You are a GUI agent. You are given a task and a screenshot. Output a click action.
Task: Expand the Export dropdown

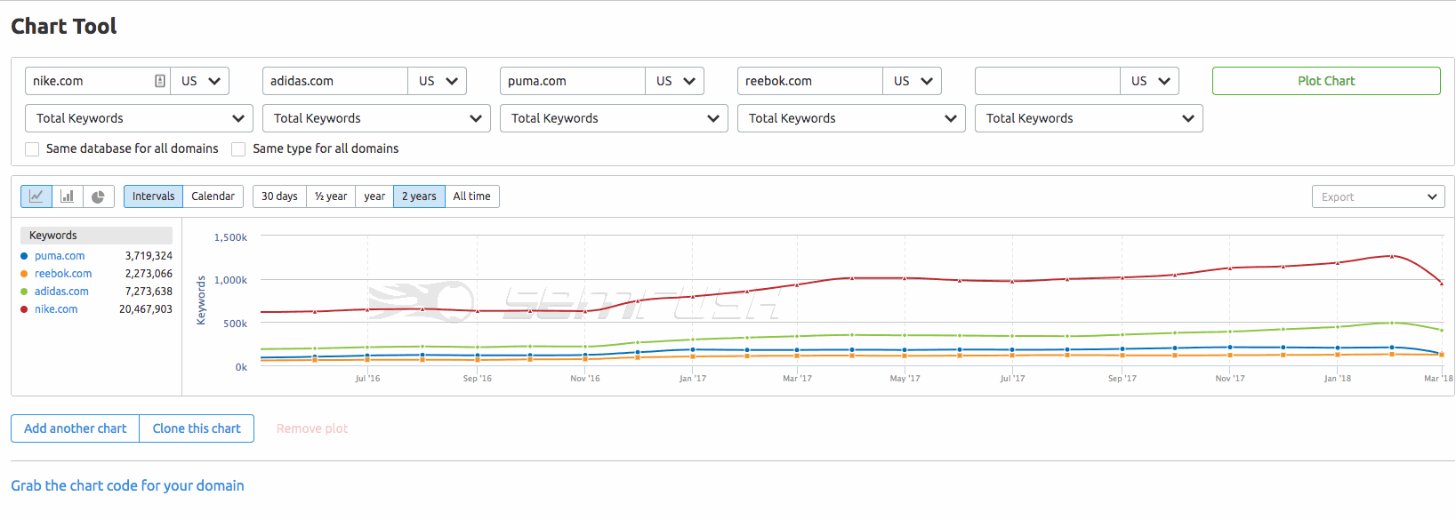(1379, 196)
